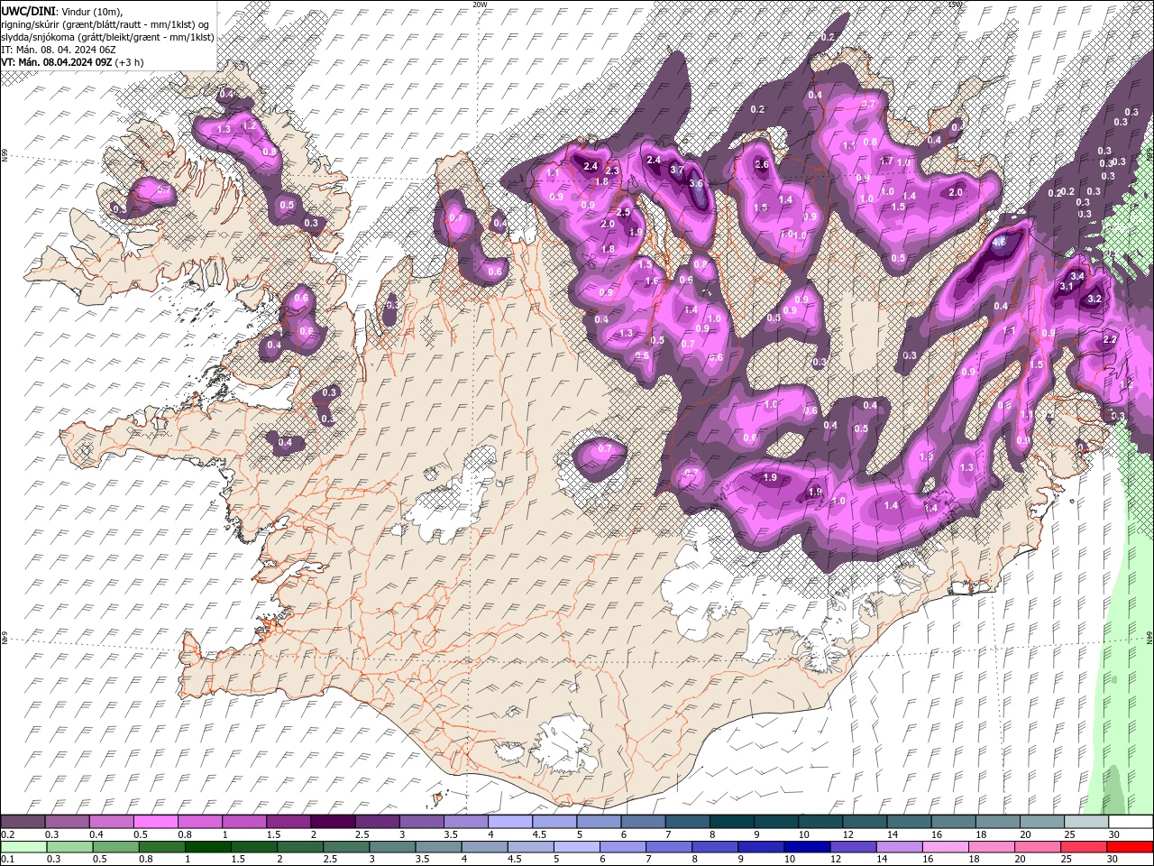Click the 0.2 swatch in top legend row

point(23,822)
